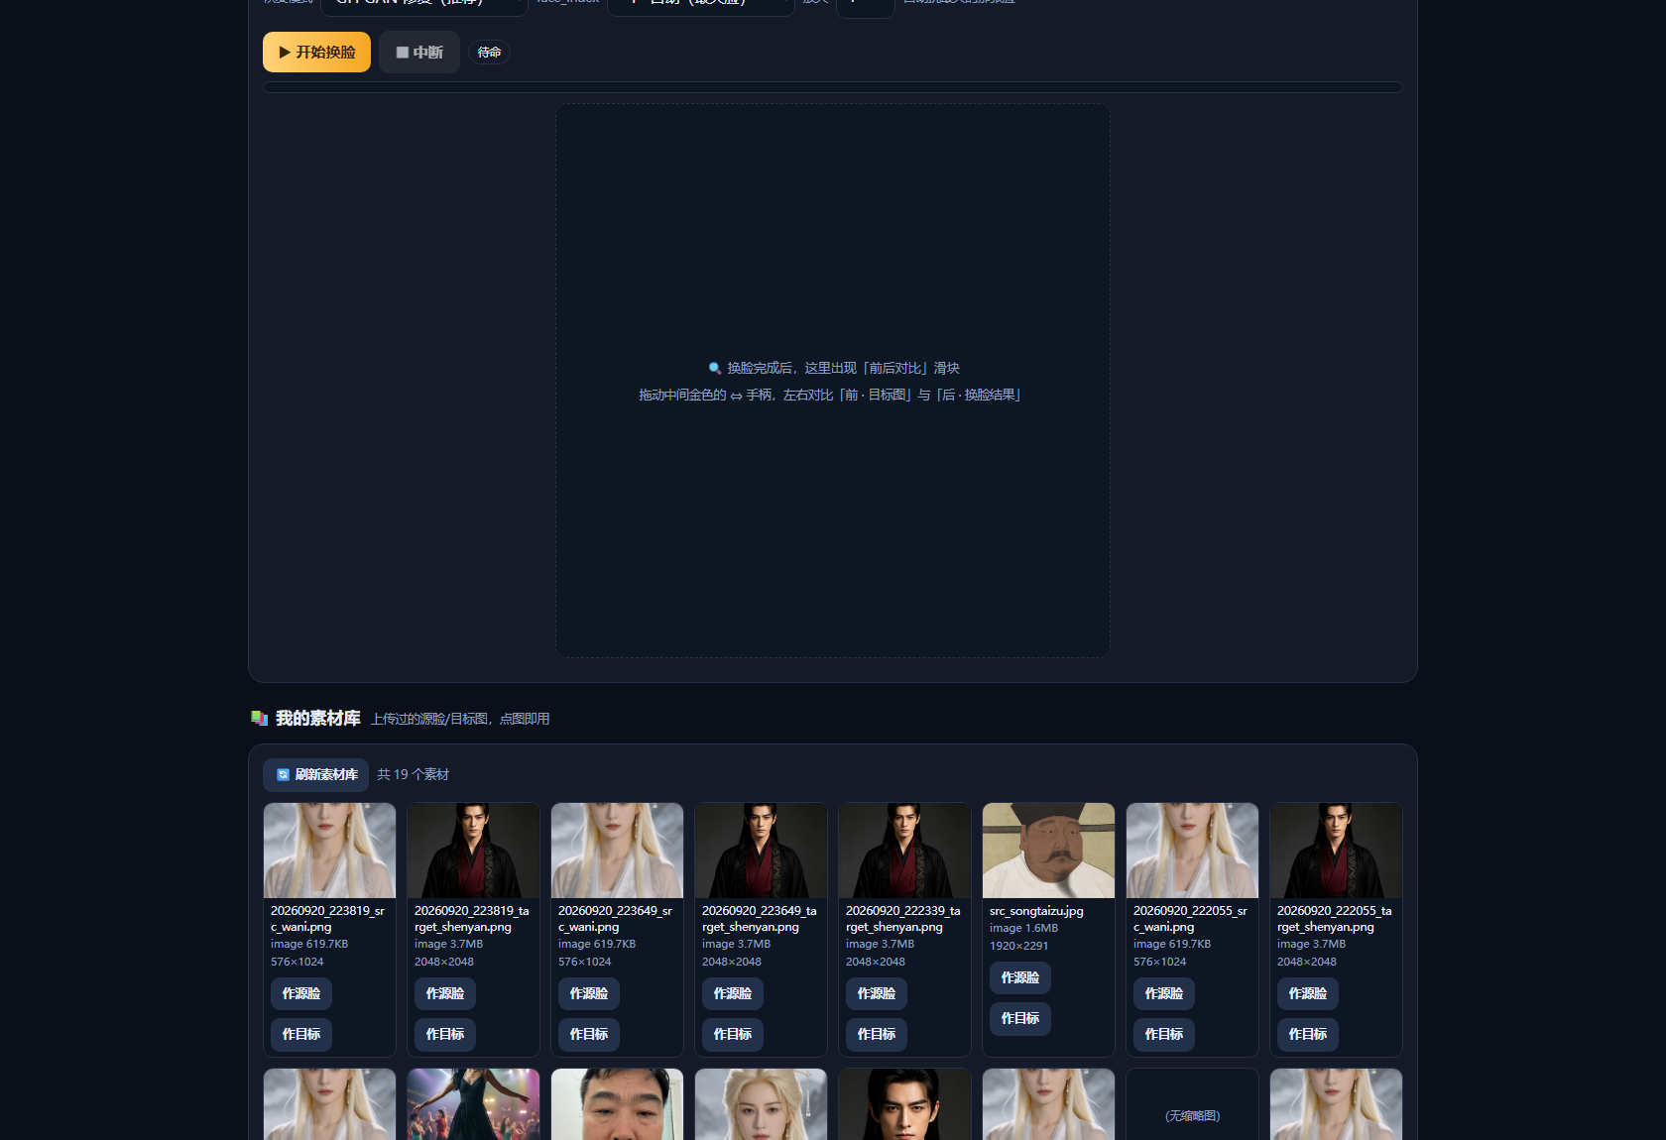Open the dancing woman party photo thumbnail
The height and width of the screenshot is (1140, 1666).
click(473, 1104)
